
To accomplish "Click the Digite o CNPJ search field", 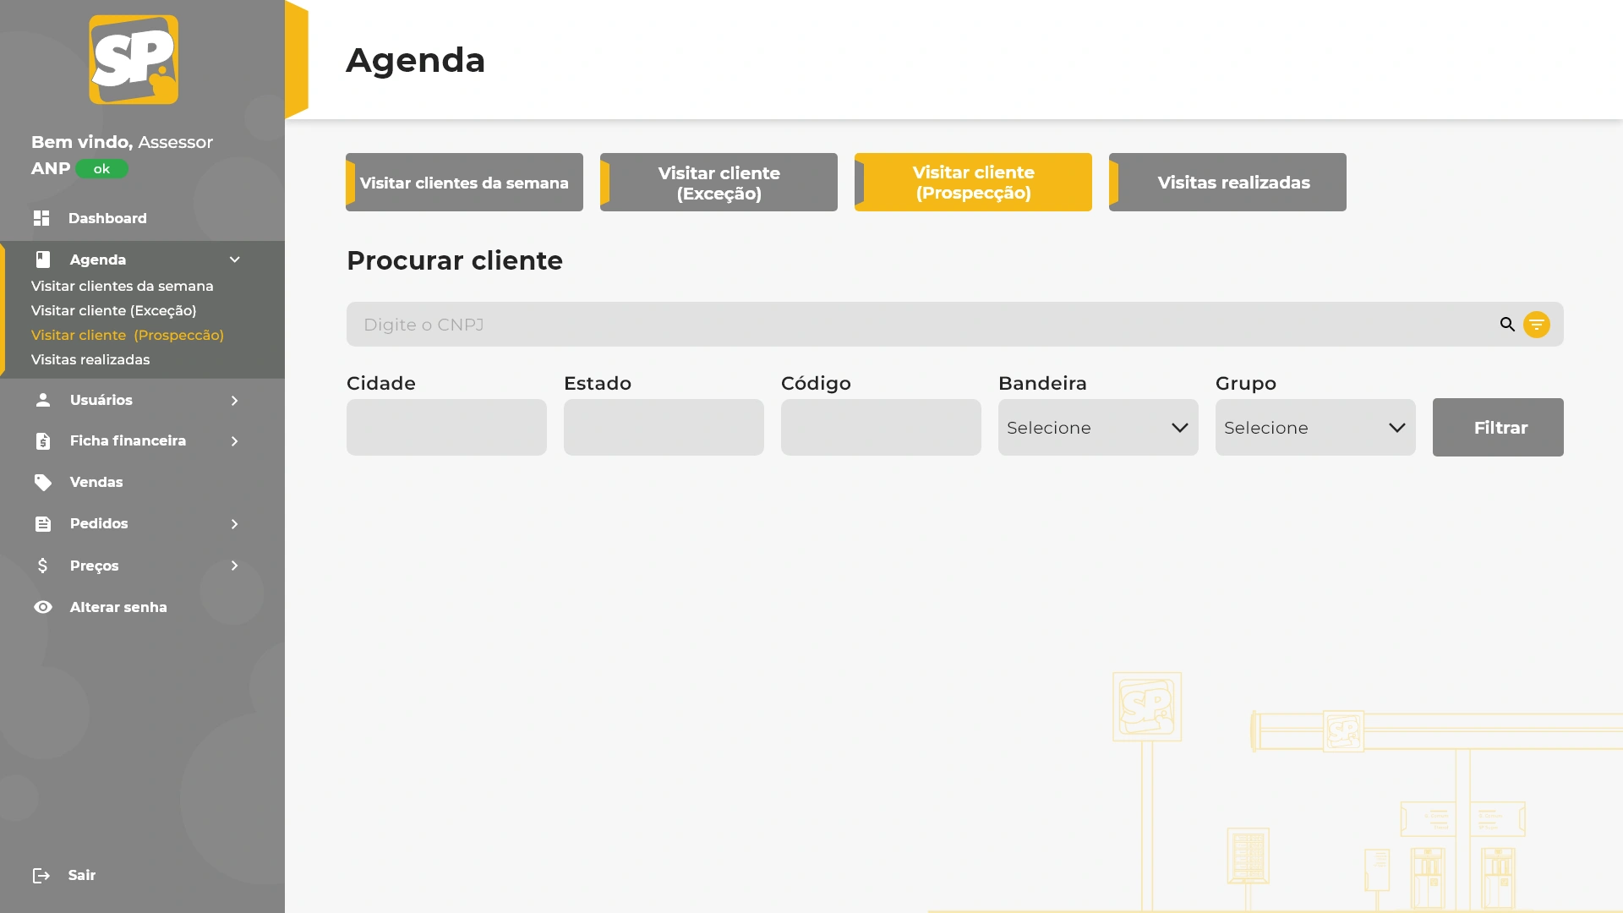I will coord(921,325).
